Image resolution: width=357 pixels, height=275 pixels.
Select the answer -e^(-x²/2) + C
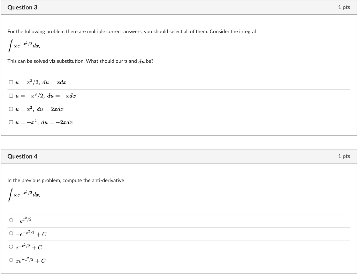pyautogui.click(x=11, y=233)
